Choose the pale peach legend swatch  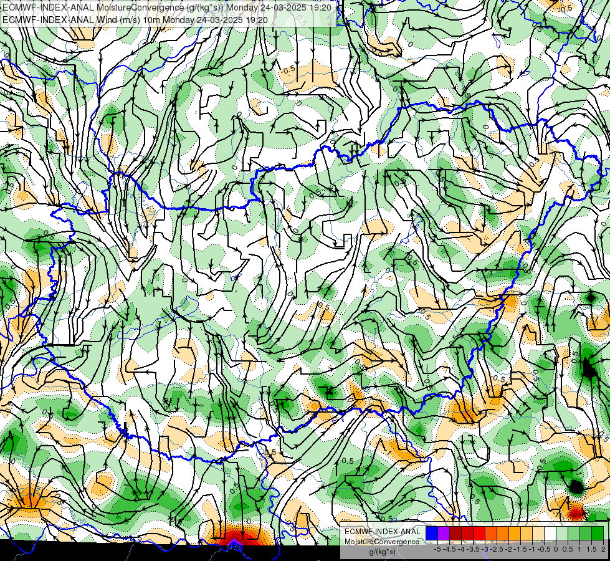click(538, 533)
